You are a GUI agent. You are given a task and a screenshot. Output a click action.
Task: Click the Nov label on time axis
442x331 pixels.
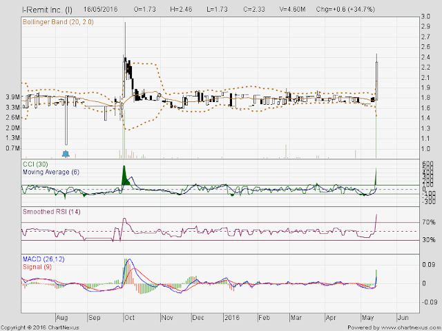click(x=167, y=318)
